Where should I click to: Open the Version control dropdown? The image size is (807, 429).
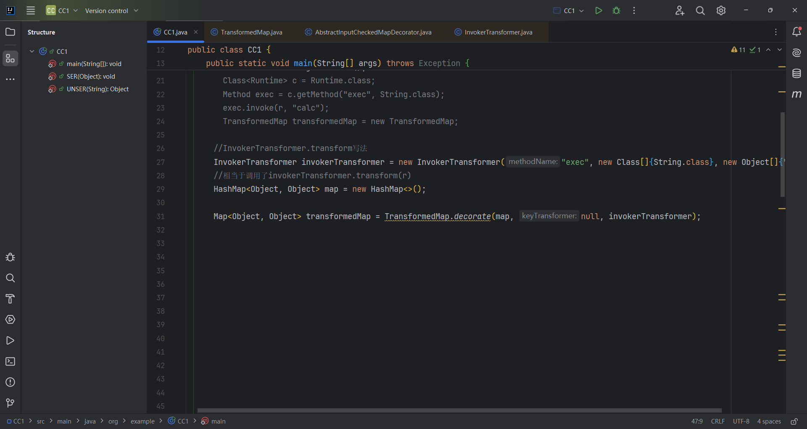pos(112,11)
